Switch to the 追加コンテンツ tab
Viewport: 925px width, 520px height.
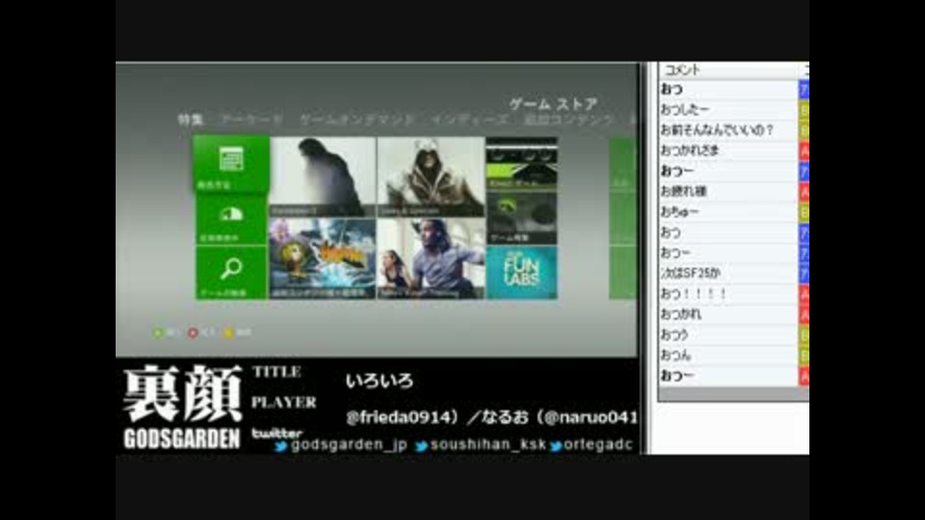(x=568, y=119)
